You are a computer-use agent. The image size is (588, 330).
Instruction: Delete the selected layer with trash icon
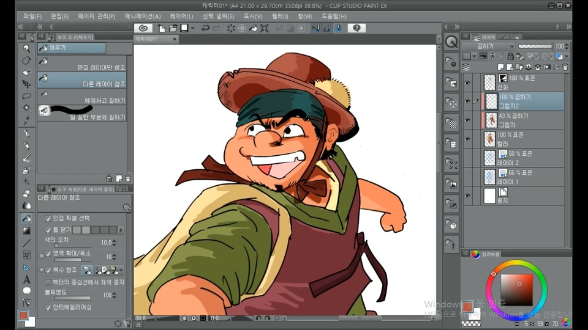click(x=565, y=67)
